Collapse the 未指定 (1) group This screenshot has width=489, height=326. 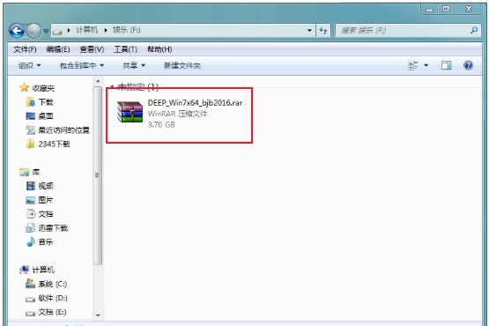[x=112, y=86]
